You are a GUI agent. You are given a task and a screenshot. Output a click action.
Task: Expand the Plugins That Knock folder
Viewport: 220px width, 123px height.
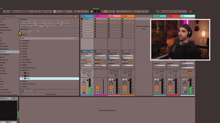tap(21, 84)
